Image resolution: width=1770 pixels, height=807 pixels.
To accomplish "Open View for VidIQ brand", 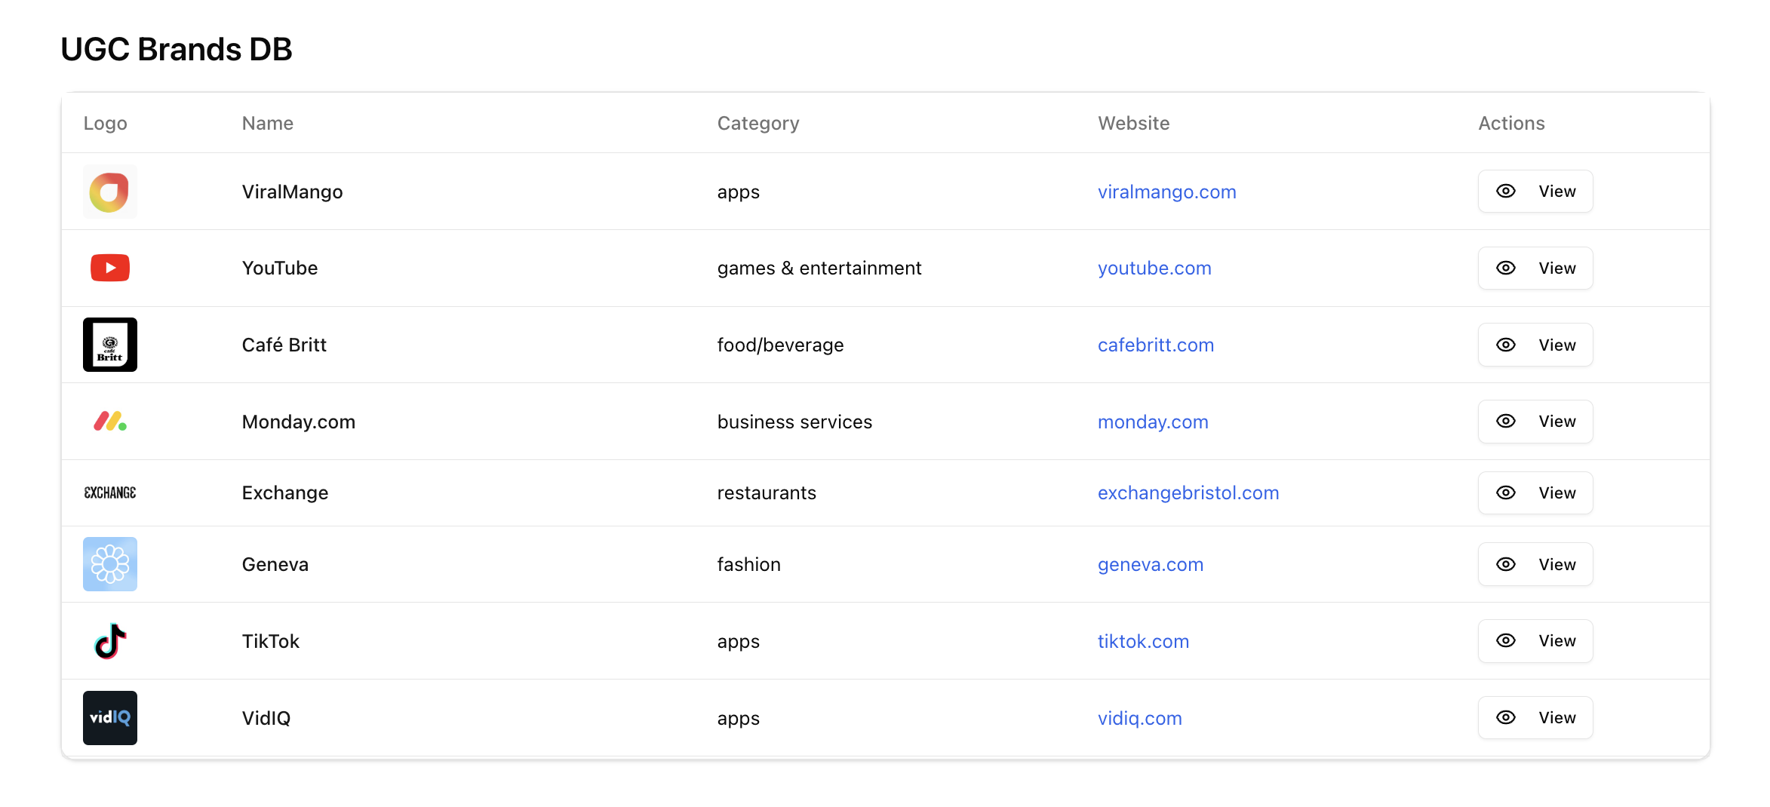I will [x=1535, y=718].
